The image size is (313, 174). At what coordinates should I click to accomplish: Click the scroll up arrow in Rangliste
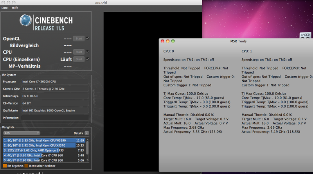point(87,139)
